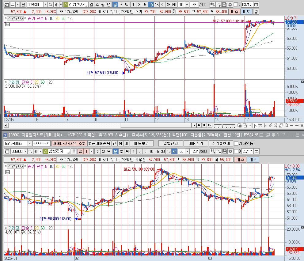Save the top chart with the floppy disk icon
The height and width of the screenshot is (261, 304).
pos(224,5)
